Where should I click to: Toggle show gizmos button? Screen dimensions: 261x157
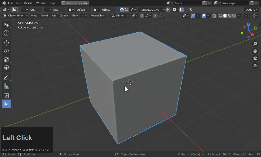click(x=193, y=16)
